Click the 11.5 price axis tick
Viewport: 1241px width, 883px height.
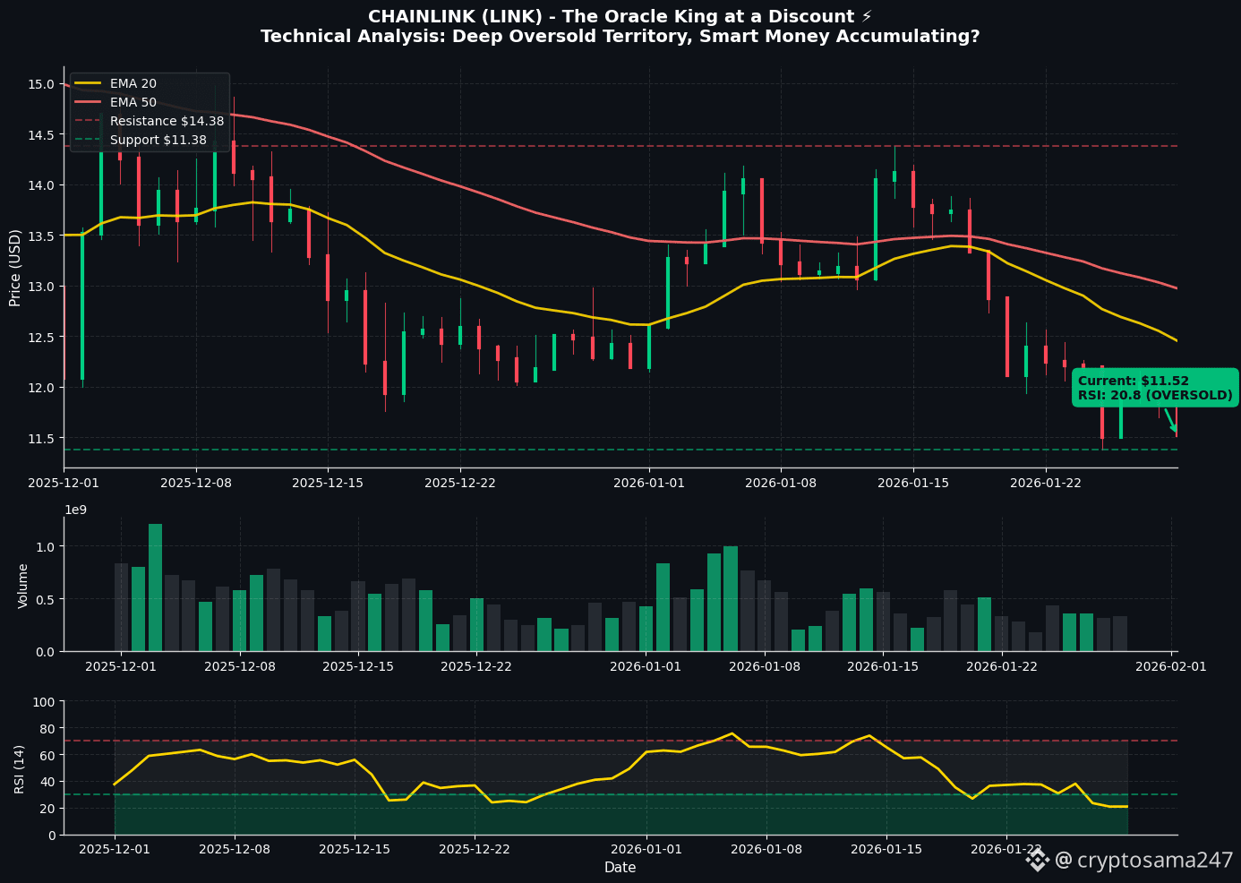(x=42, y=438)
